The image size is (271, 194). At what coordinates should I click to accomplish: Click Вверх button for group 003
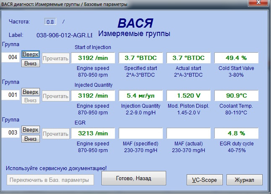coord(31,129)
